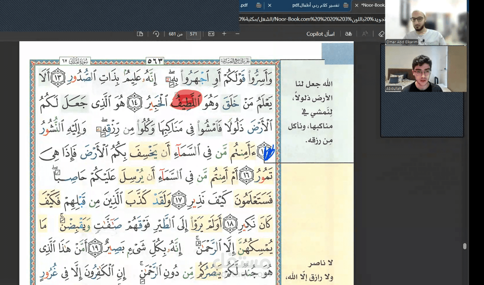Close the Noor-Book tab
Image resolution: width=484 pixels, height=285 pixels.
[356, 5]
